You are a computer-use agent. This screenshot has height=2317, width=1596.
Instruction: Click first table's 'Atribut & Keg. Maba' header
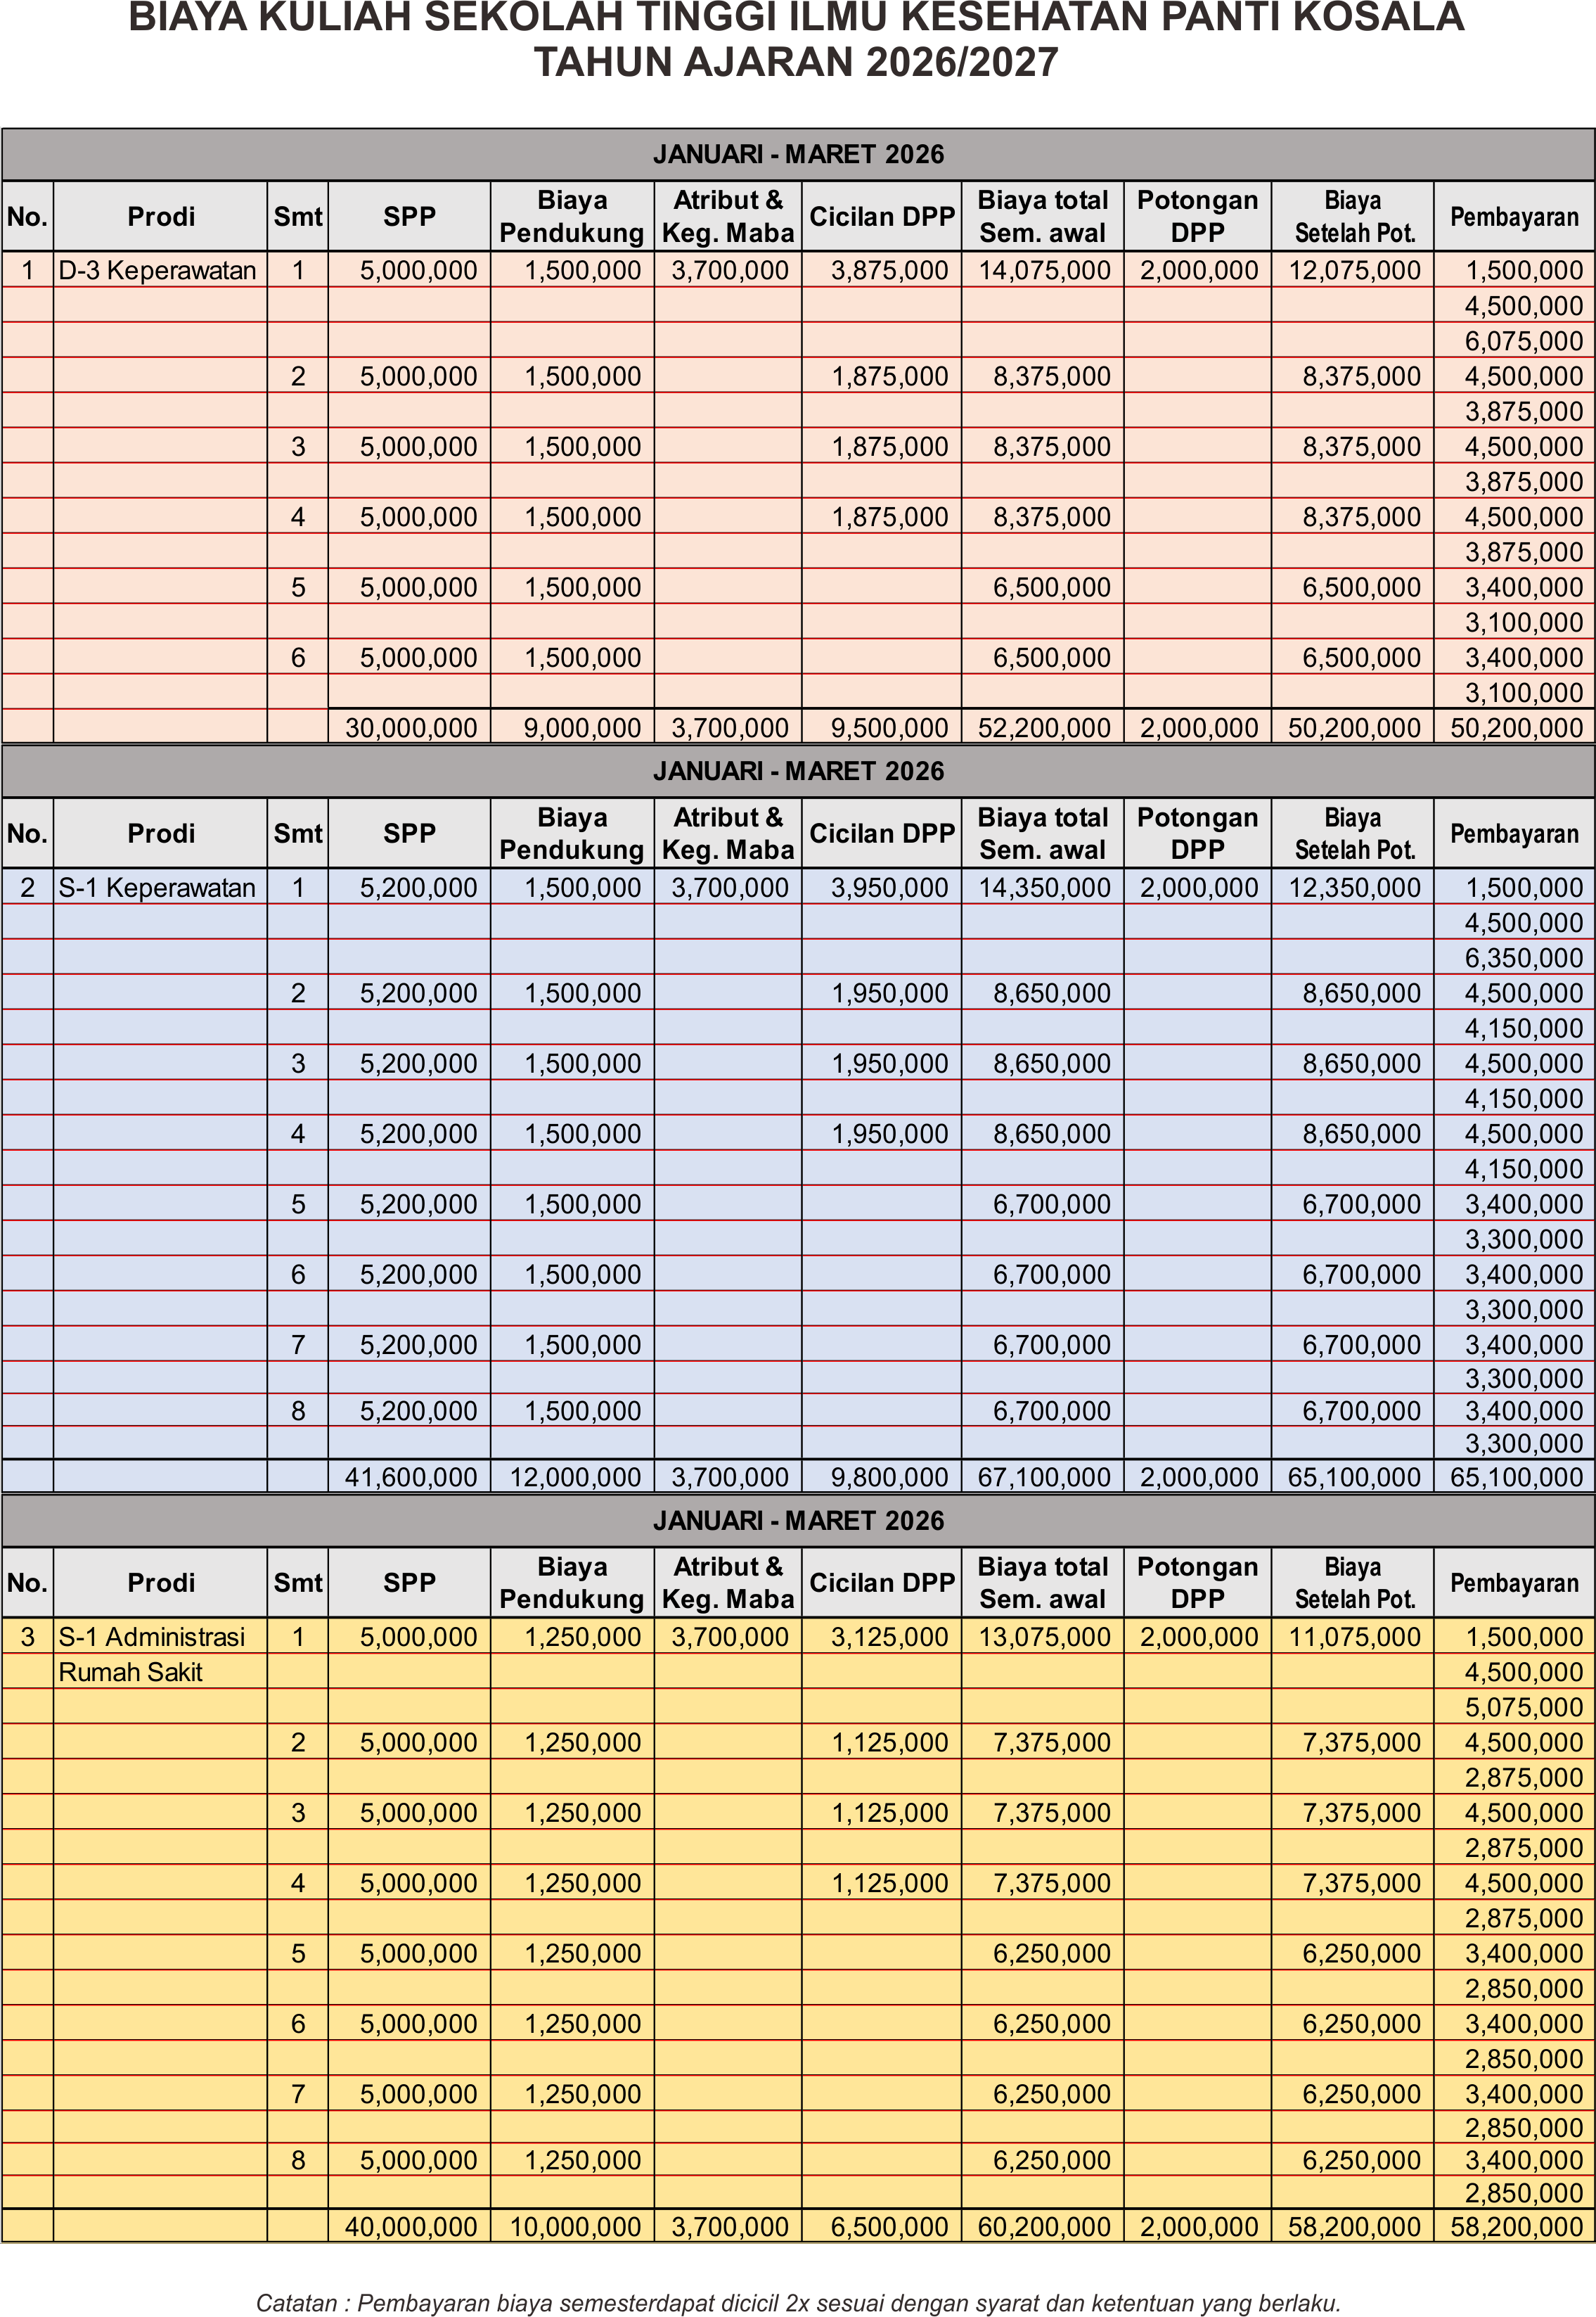[727, 216]
